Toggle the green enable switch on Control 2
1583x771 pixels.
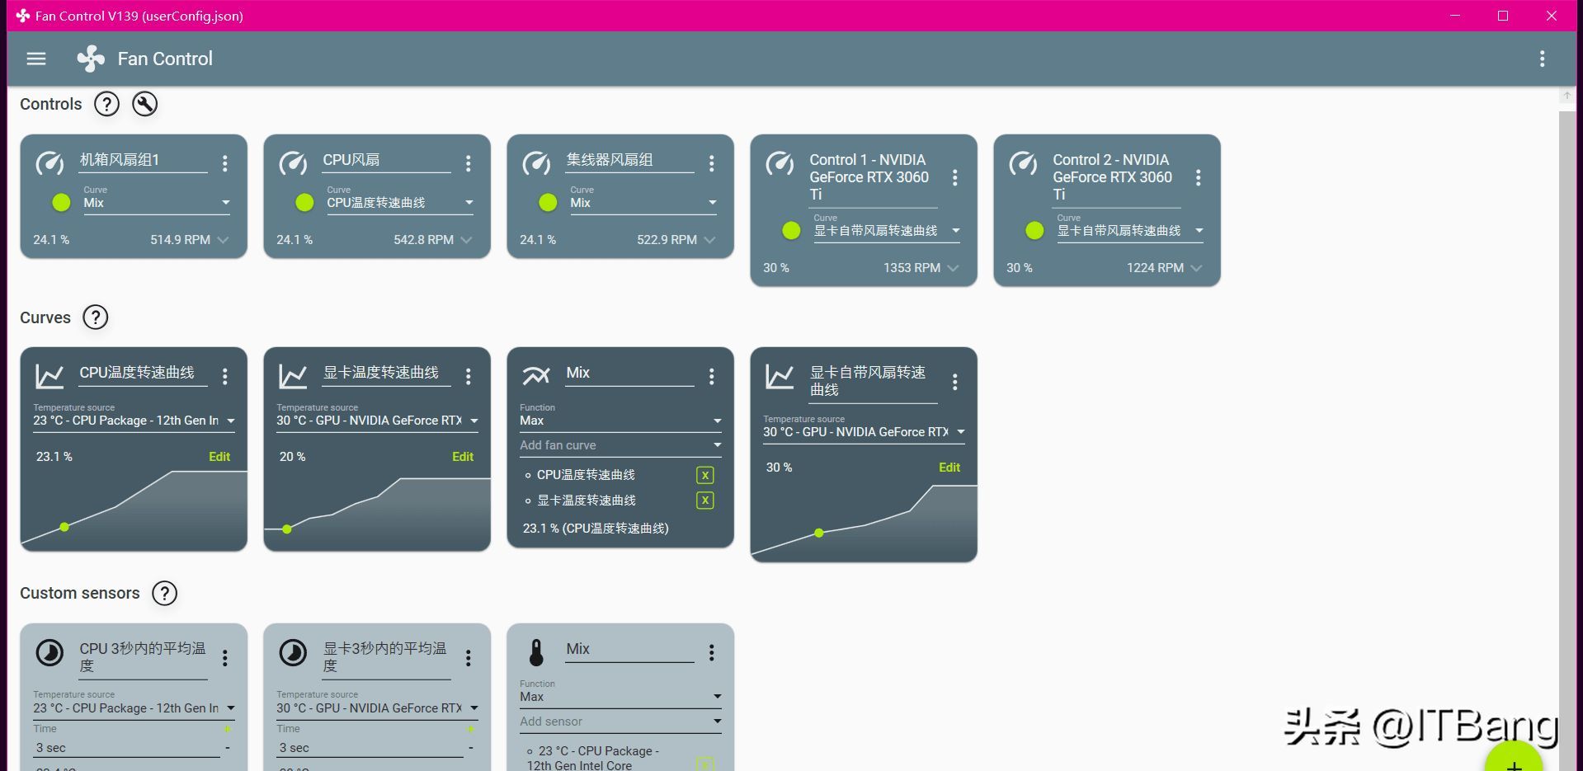pos(1034,230)
